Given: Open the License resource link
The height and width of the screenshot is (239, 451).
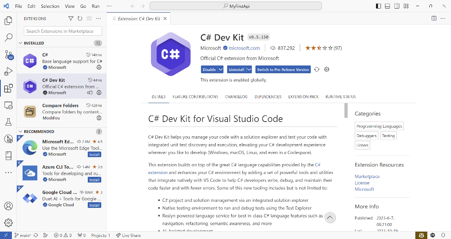Looking at the screenshot, I should [x=362, y=183].
